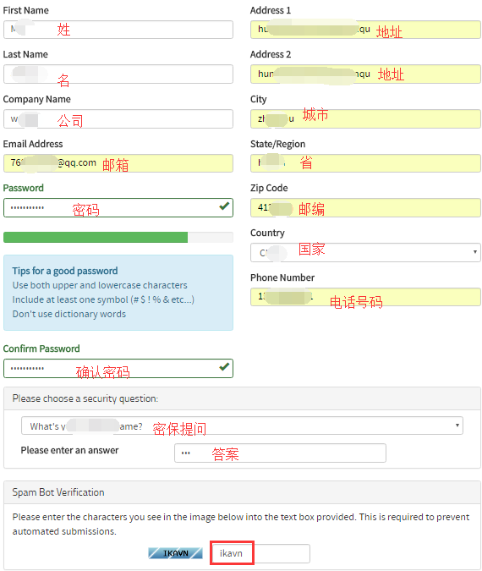The width and height of the screenshot is (482, 571).
Task: Click into the Company Name field
Action: point(118,119)
